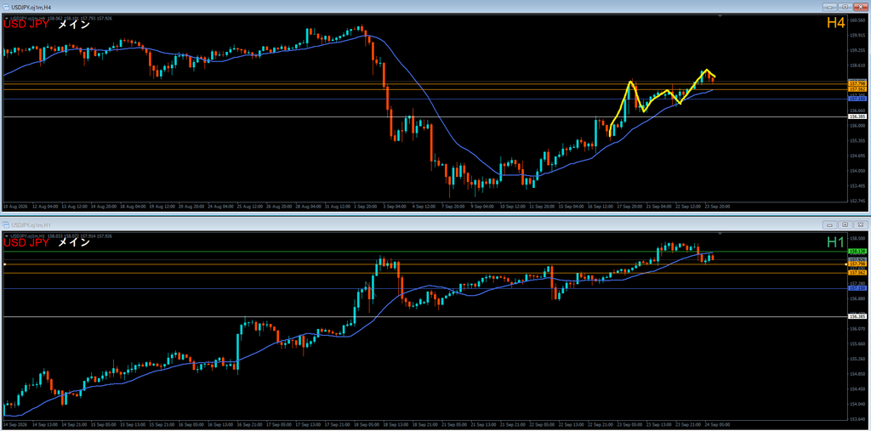Close the H1 chart window
This screenshot has height=431, width=871.
(859, 224)
